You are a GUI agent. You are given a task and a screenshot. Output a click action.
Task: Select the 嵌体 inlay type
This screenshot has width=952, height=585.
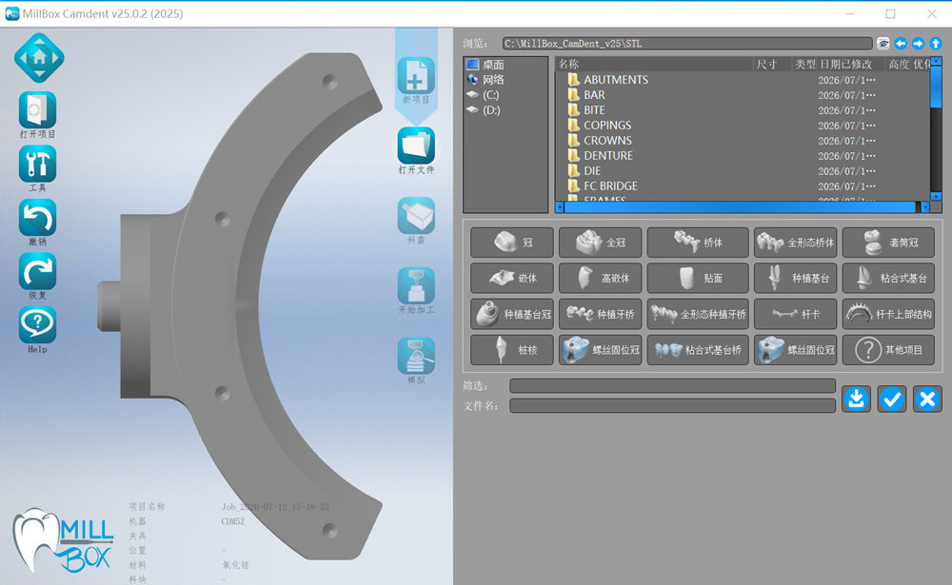[x=512, y=278]
